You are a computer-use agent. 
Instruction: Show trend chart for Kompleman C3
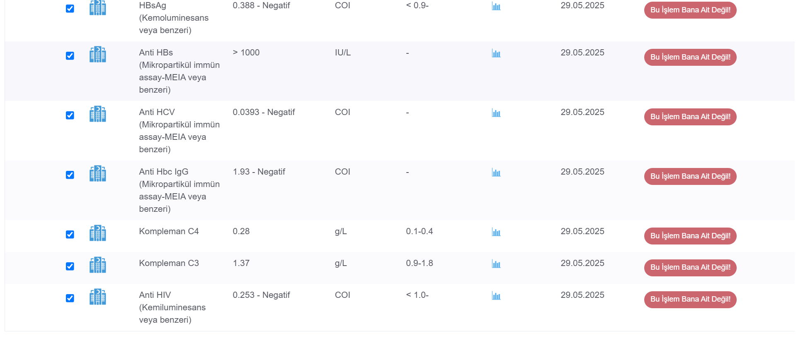[496, 264]
